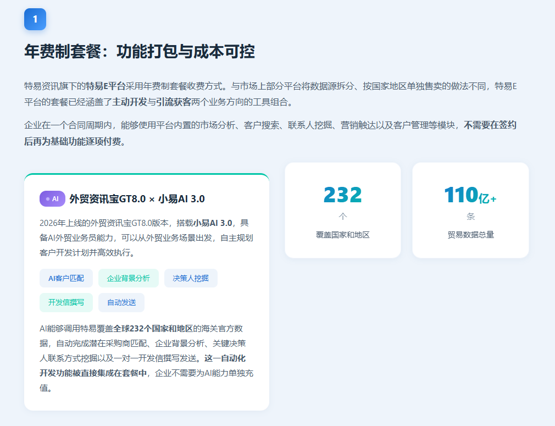Viewport: 555px width, 426px height.
Task: Click the unit label 条 under 110亿+
Action: pos(471,217)
